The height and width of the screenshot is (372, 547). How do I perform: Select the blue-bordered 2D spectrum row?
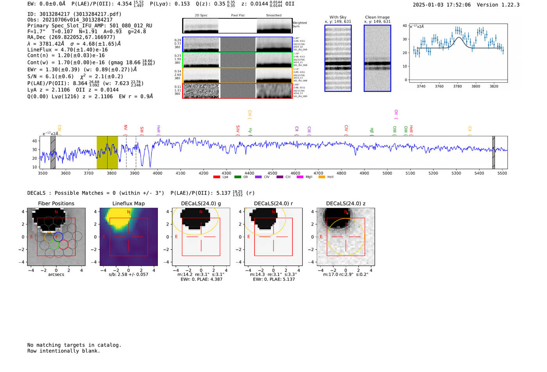(x=238, y=44)
